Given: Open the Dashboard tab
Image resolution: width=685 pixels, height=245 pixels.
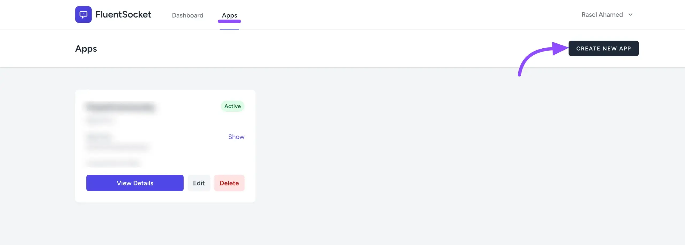Looking at the screenshot, I should [188, 15].
